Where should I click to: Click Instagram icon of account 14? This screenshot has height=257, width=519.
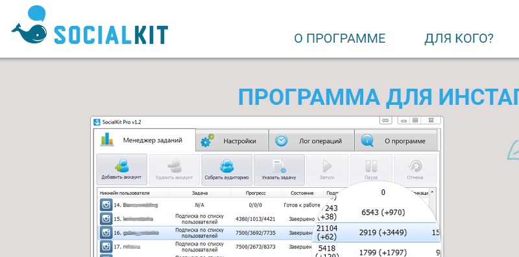point(106,205)
